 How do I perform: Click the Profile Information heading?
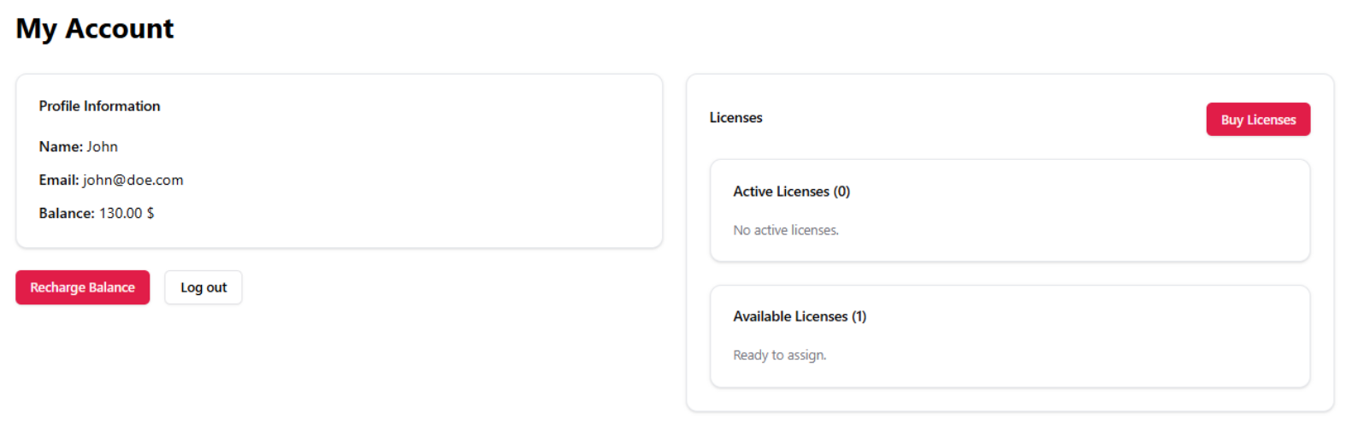(x=99, y=106)
